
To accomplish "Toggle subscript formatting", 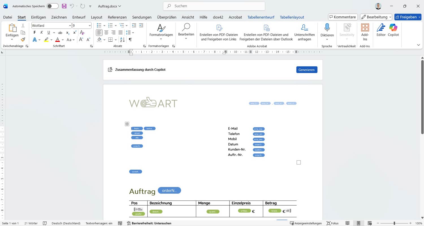I will (67, 33).
